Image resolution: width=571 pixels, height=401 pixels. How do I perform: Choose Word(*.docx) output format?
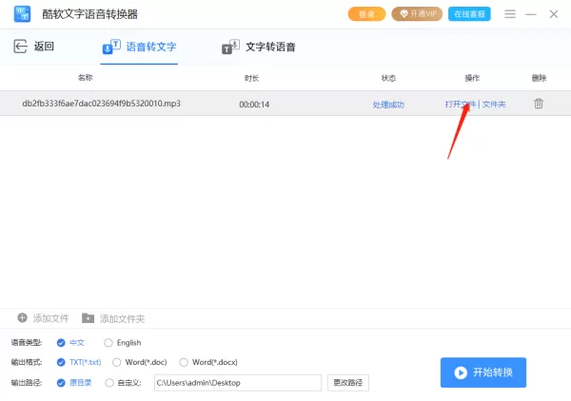[208, 362]
